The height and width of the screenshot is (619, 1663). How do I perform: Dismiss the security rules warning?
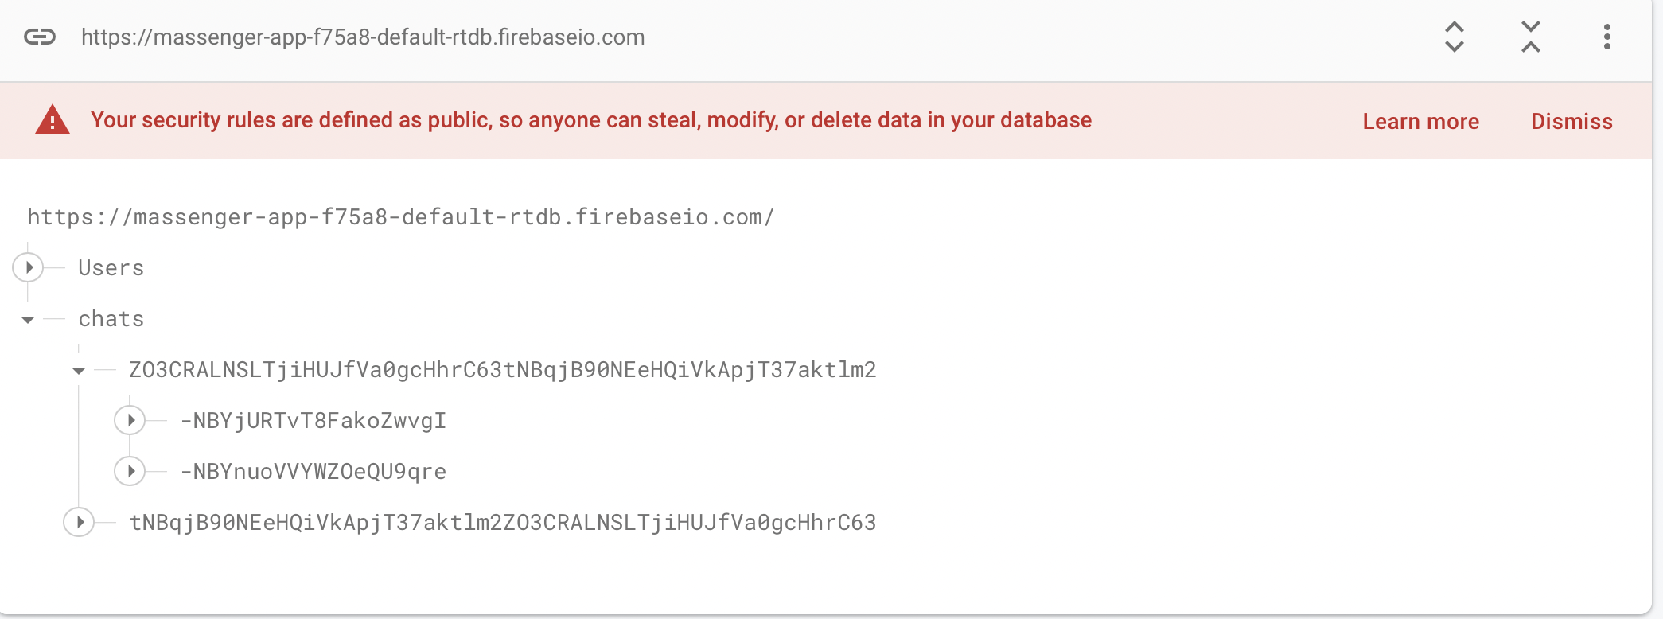pyautogui.click(x=1571, y=121)
